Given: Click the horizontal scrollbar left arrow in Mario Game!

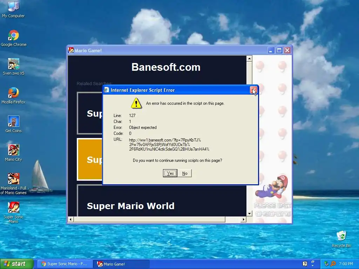Looking at the screenshot, I should pyautogui.click(x=71, y=219).
